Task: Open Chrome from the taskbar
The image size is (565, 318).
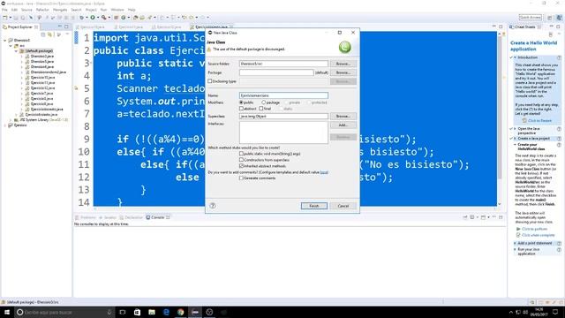Action: (x=180, y=312)
